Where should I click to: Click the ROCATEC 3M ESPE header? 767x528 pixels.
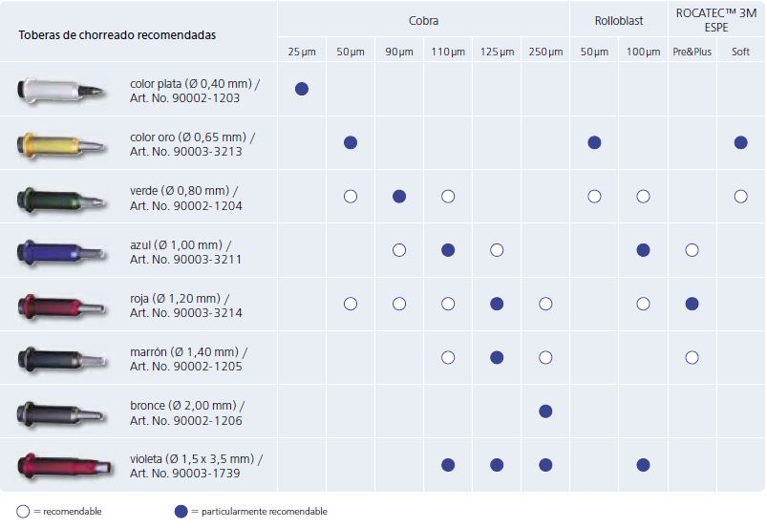(x=715, y=19)
